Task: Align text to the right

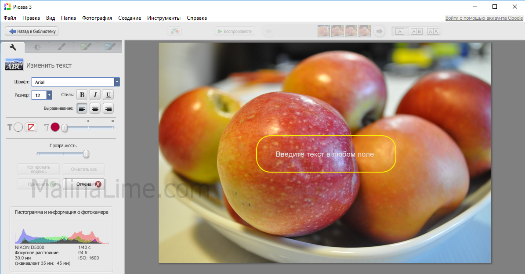Action: [108, 108]
